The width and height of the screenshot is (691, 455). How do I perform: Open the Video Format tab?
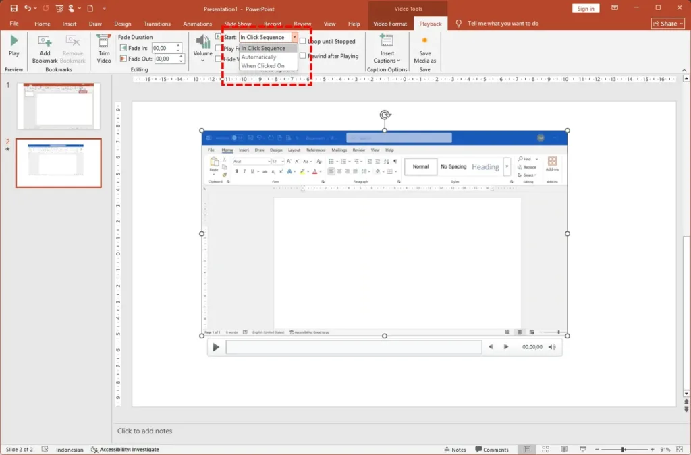tap(390, 24)
